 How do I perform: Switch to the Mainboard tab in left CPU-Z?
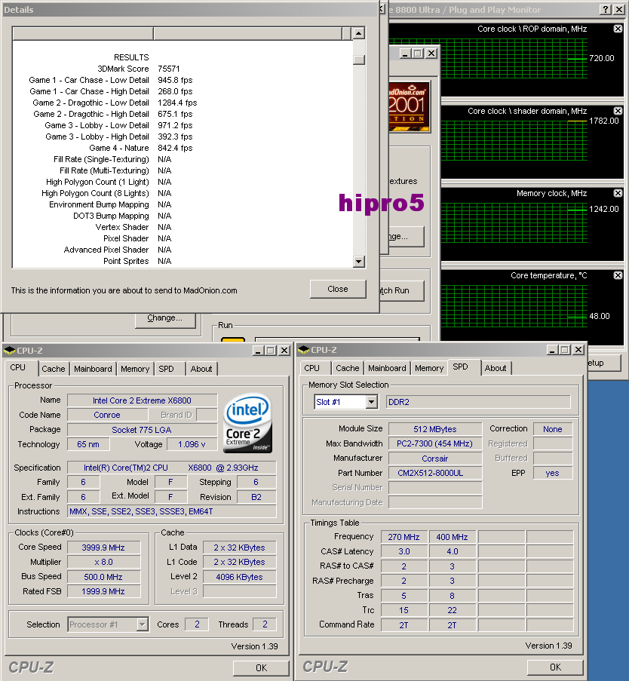93,369
